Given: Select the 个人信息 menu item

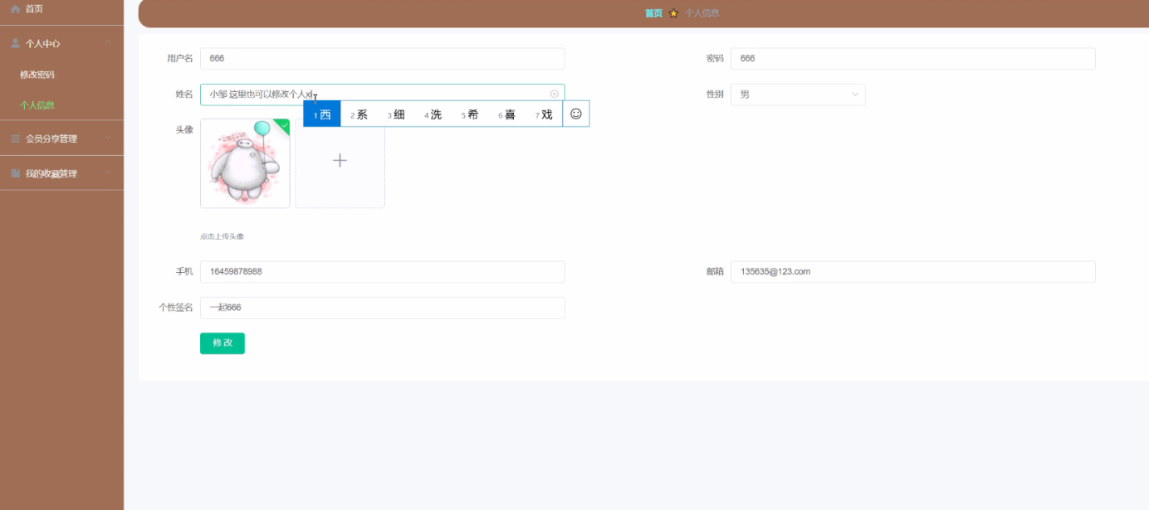Looking at the screenshot, I should tap(37, 105).
